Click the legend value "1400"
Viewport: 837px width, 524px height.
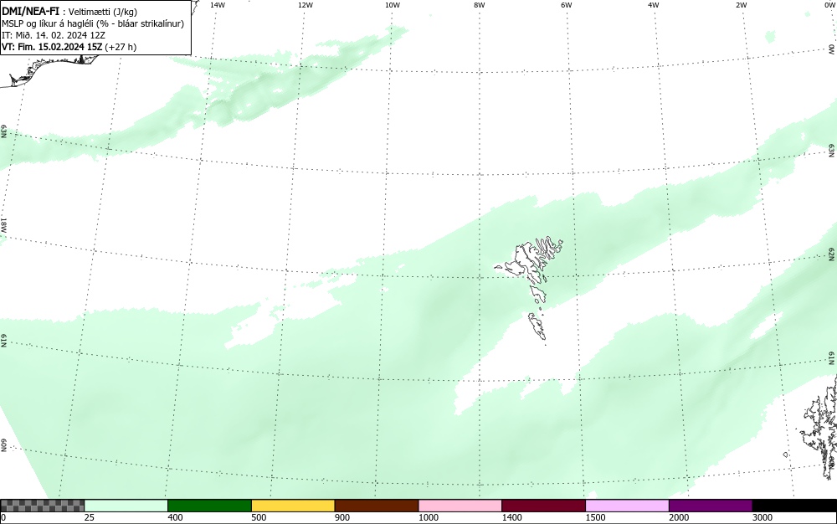(x=512, y=517)
